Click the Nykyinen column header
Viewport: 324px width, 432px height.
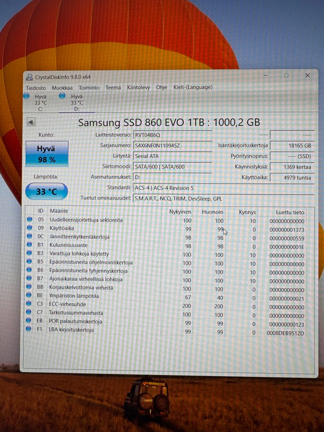(180, 212)
